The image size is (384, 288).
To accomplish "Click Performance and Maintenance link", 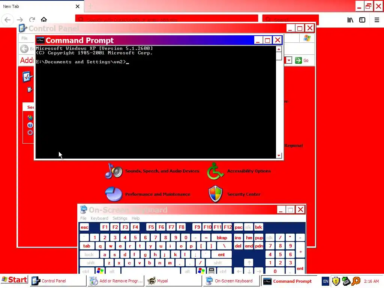I will click(157, 194).
